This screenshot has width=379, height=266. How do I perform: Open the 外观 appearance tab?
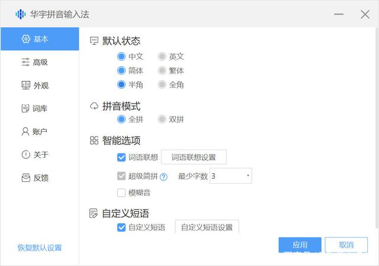pos(40,85)
